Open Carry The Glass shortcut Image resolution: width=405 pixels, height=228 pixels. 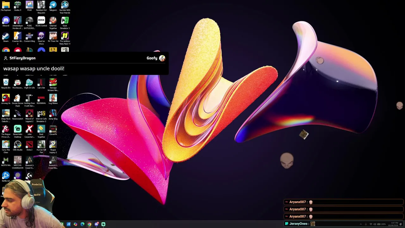click(x=6, y=147)
